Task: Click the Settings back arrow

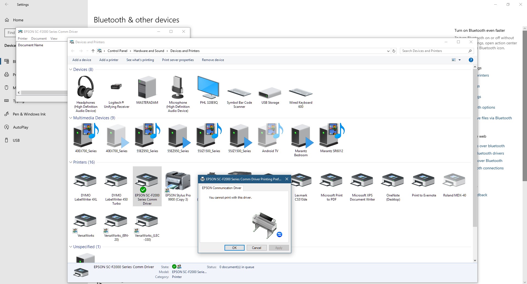Action: tap(7, 5)
